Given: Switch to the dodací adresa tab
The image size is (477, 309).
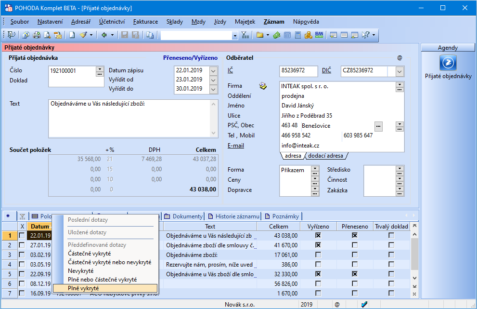Looking at the screenshot, I should coord(325,156).
